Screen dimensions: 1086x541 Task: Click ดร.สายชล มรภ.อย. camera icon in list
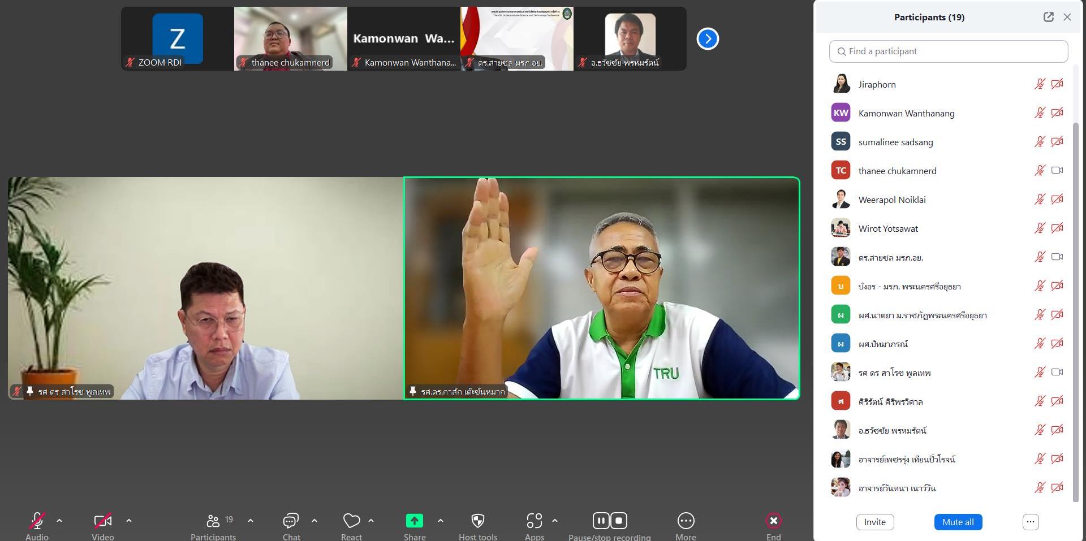pyautogui.click(x=1057, y=257)
